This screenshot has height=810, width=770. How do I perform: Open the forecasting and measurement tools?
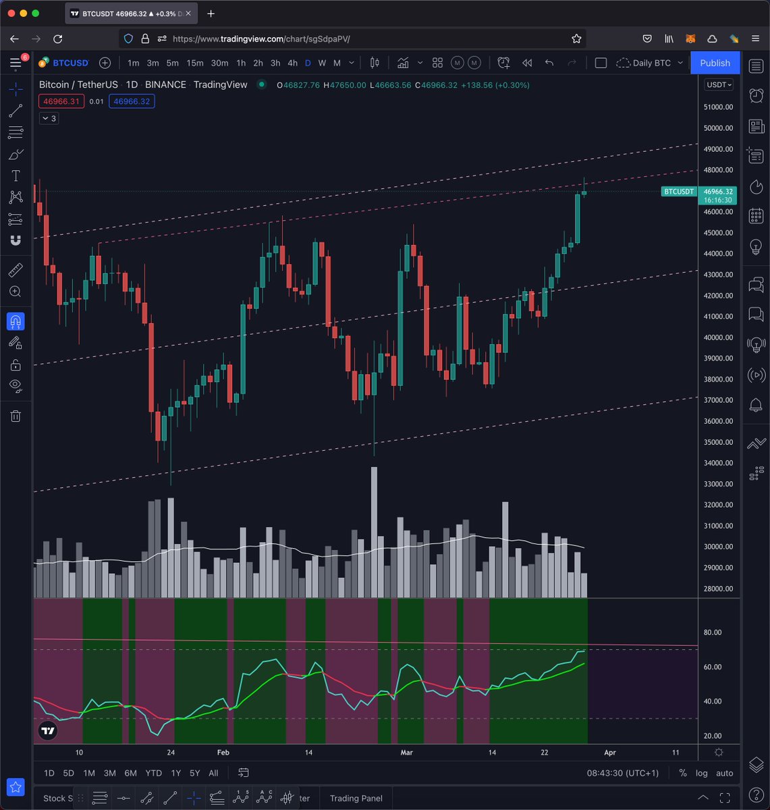pos(16,219)
